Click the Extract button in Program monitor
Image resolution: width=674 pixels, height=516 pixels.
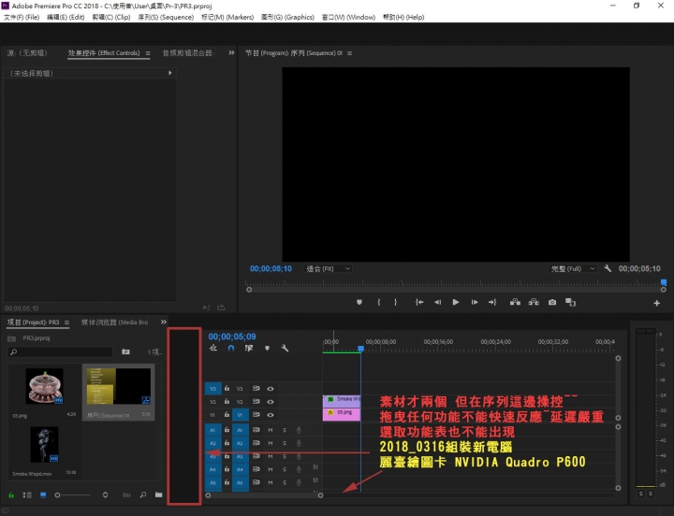point(534,302)
